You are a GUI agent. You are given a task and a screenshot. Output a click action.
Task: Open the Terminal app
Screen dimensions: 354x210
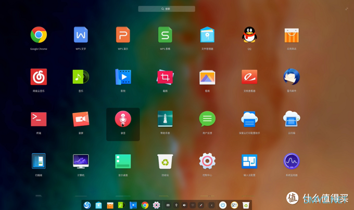click(x=39, y=119)
